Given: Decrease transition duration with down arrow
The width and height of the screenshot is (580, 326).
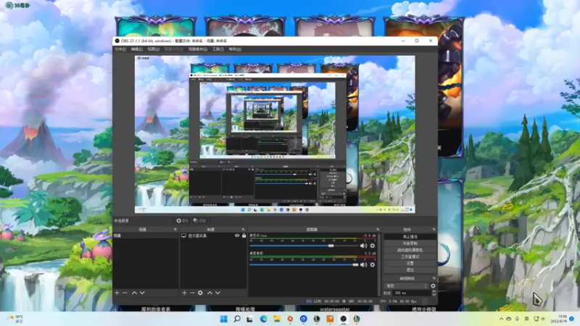Looking at the screenshot, I should (x=434, y=295).
